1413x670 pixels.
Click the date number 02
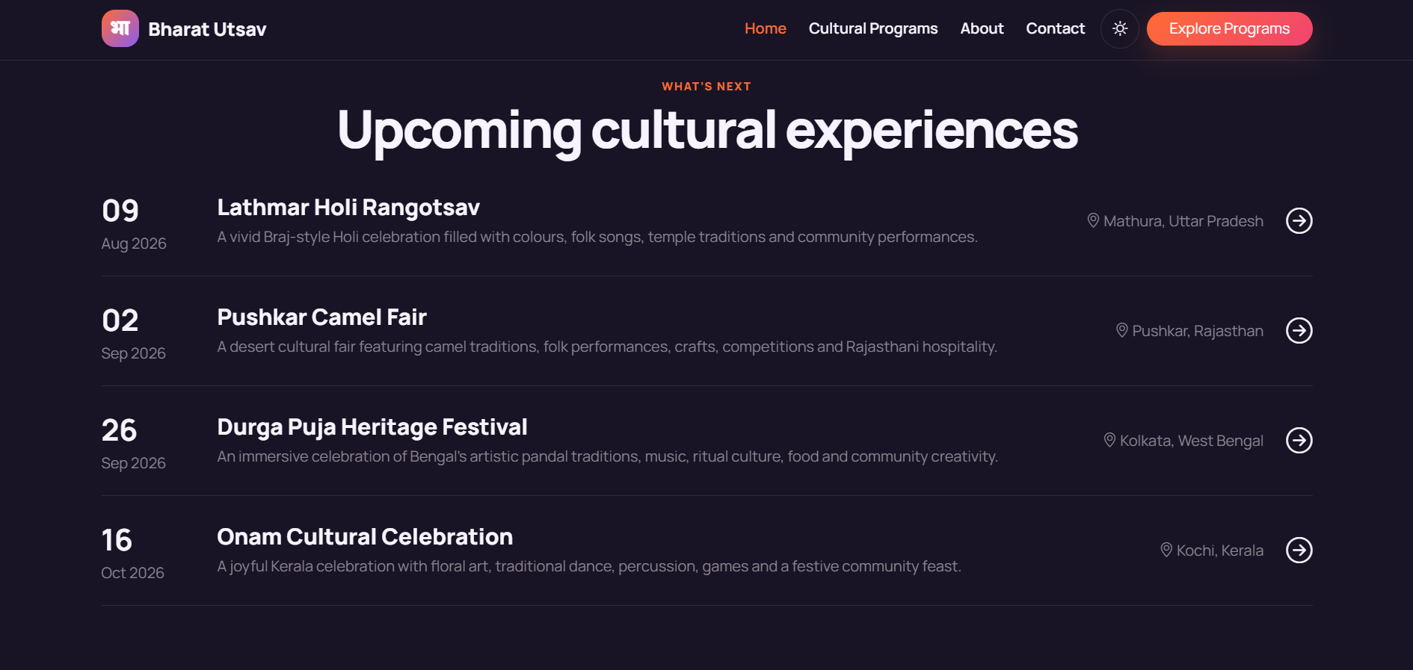tap(120, 320)
